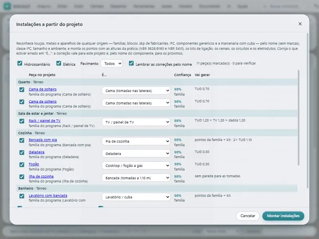This screenshot has height=239, width=319.
Task: Select the 'Sala de estar e jantar · Térreo' header
Action: click(157, 114)
